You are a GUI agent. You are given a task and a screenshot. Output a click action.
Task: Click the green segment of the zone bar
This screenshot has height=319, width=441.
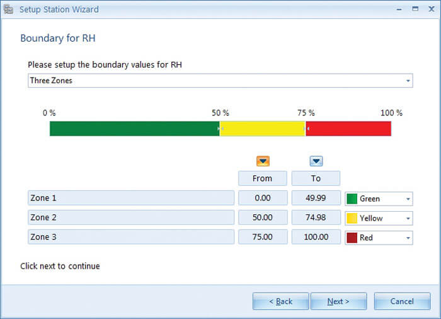(x=134, y=129)
